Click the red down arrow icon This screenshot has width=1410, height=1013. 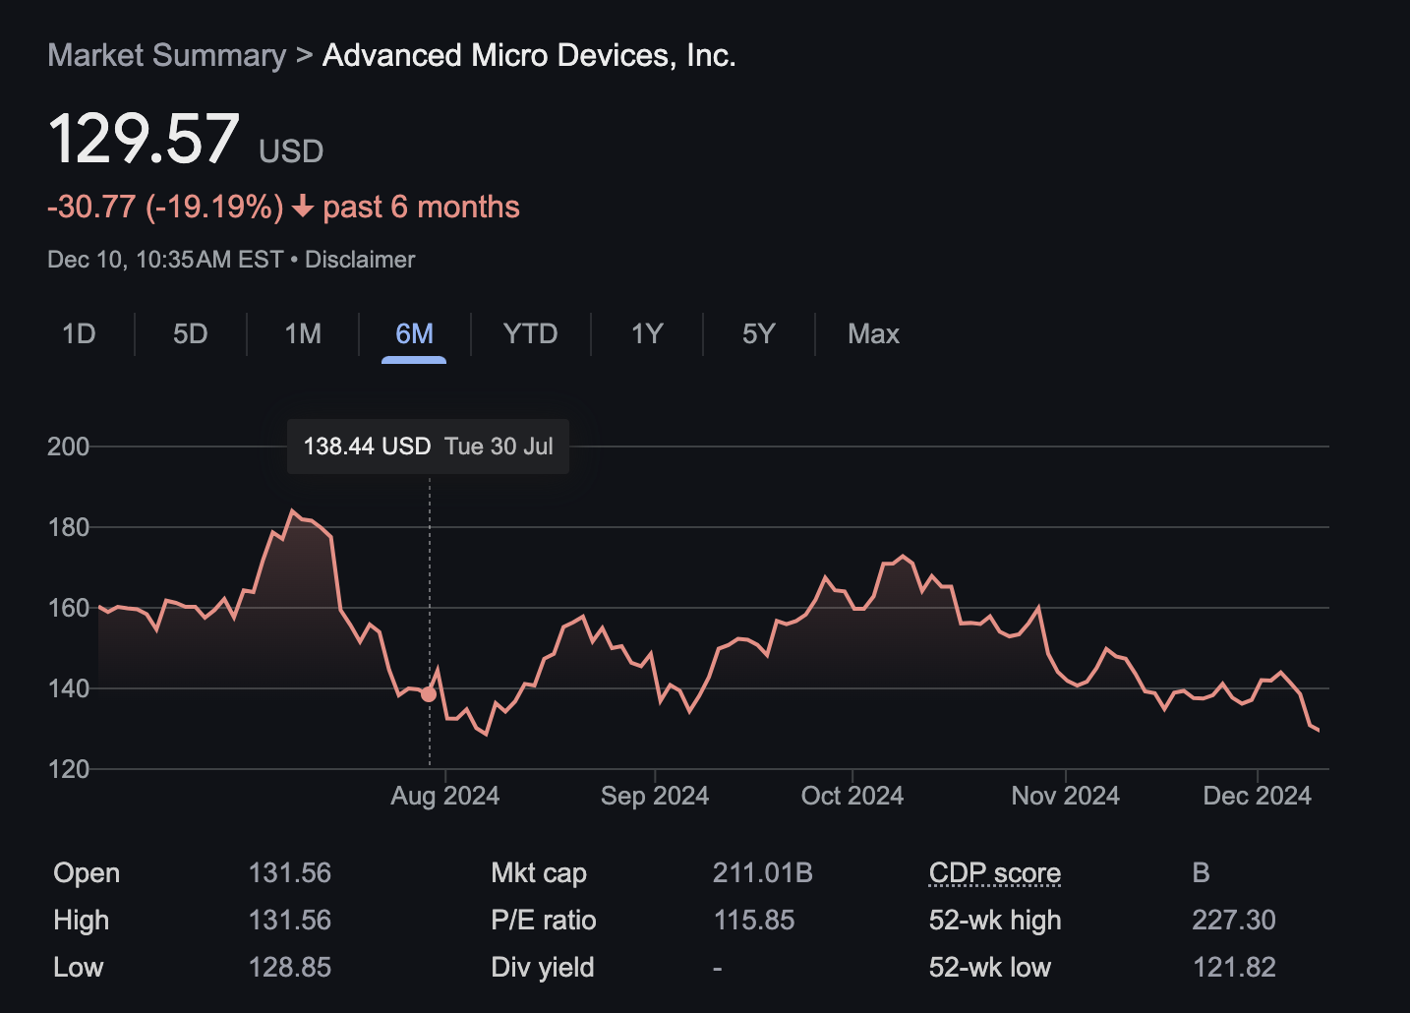(x=303, y=207)
